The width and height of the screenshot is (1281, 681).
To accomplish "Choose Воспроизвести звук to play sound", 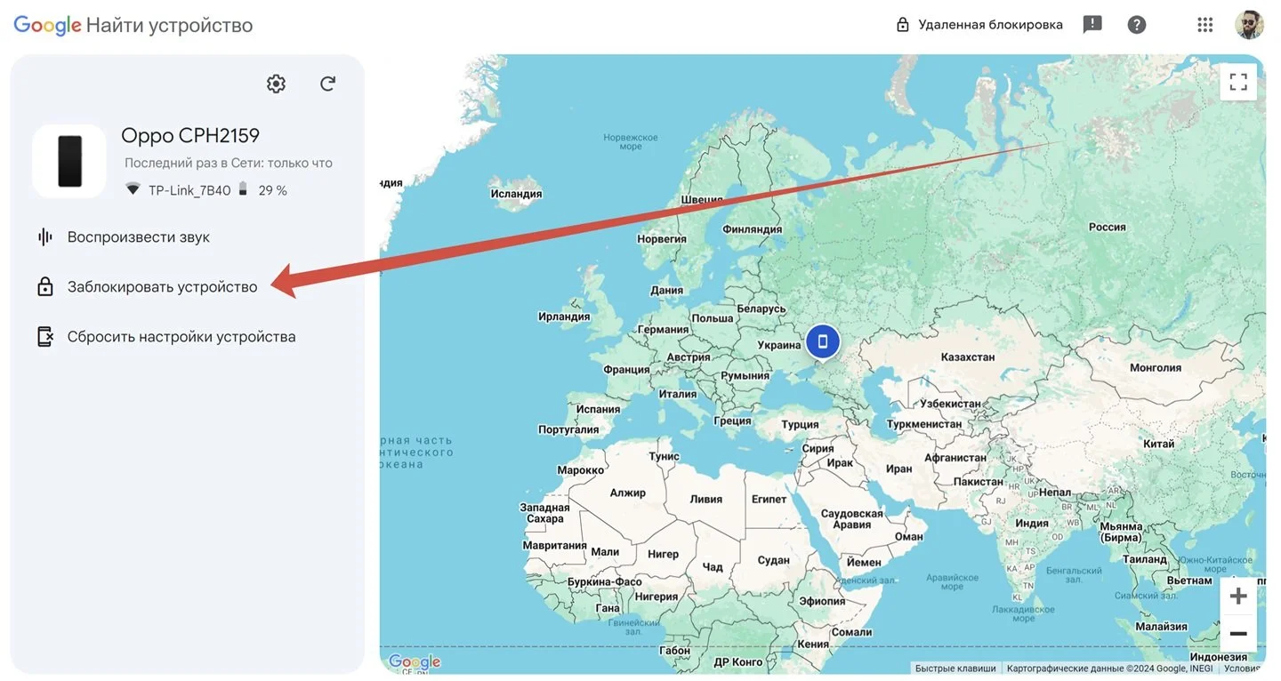I will (x=139, y=237).
